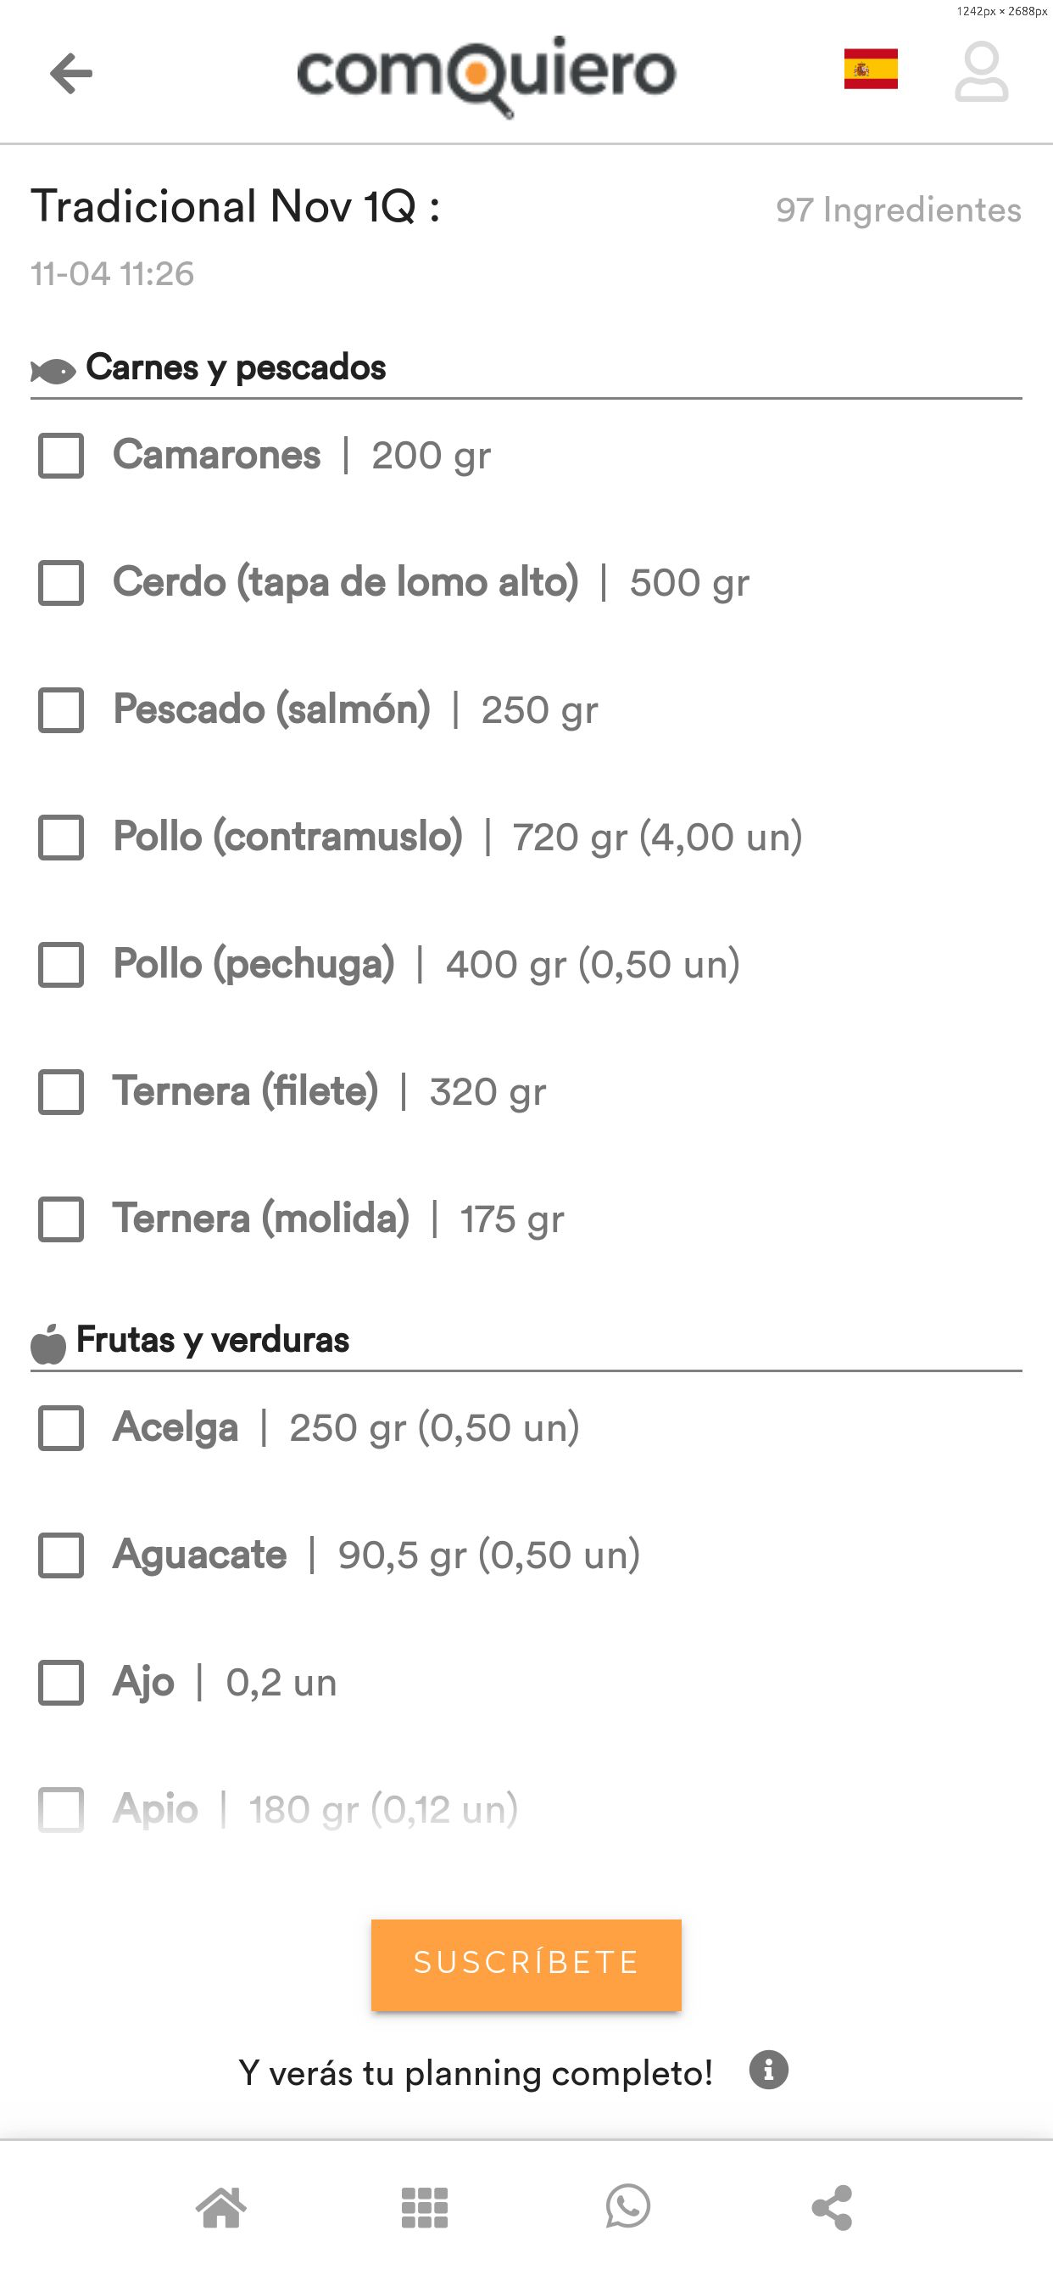Tick the Acelga checkbox
The height and width of the screenshot is (2281, 1053).
point(61,1427)
